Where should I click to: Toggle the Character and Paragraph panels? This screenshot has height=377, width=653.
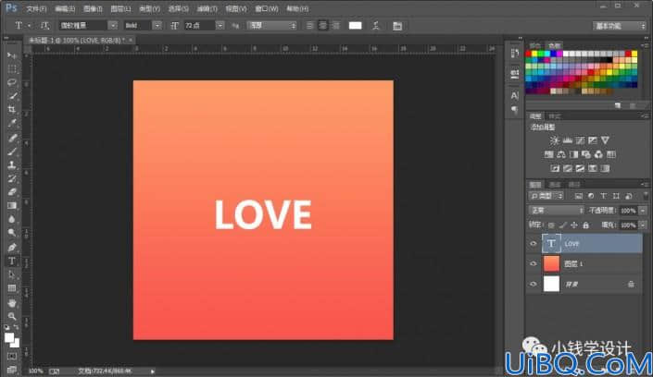(x=397, y=26)
